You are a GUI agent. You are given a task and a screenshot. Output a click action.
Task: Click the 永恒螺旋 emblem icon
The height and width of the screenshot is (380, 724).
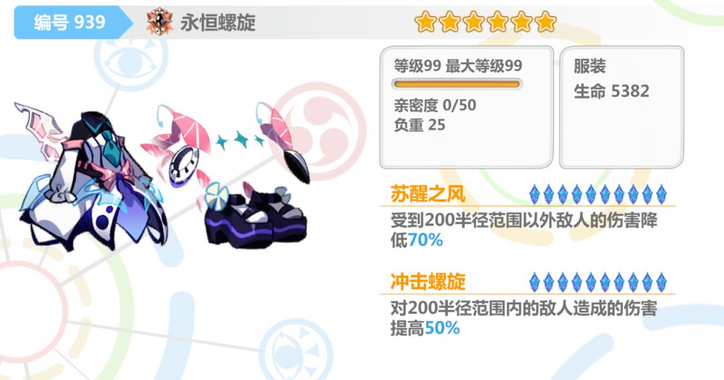pyautogui.click(x=160, y=21)
